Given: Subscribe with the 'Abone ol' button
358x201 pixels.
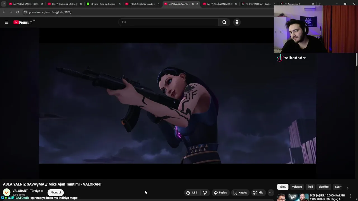Looking at the screenshot, I should (x=56, y=193).
